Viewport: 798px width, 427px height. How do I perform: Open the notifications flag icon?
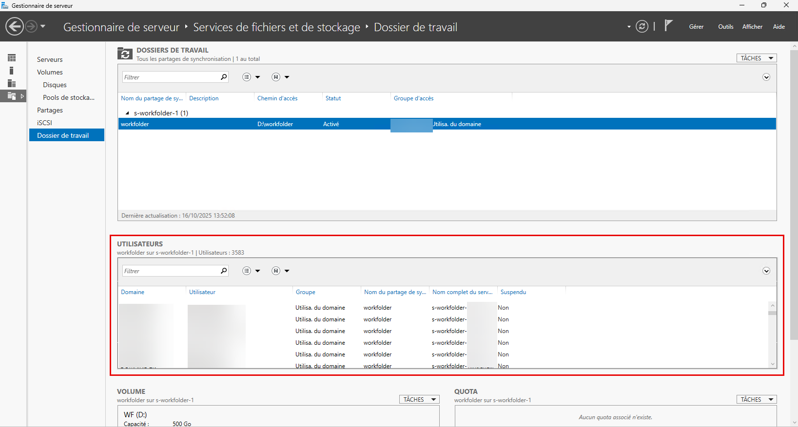tap(668, 26)
